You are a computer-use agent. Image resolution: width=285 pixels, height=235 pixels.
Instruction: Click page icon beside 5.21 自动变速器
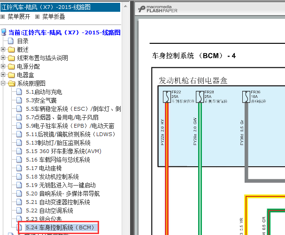coord(19,202)
